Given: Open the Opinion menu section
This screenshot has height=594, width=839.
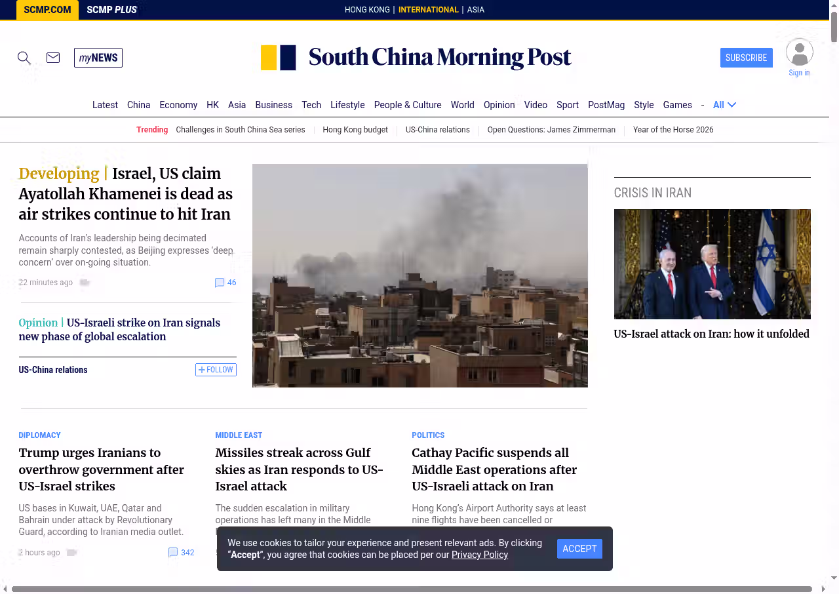Looking at the screenshot, I should 499,105.
